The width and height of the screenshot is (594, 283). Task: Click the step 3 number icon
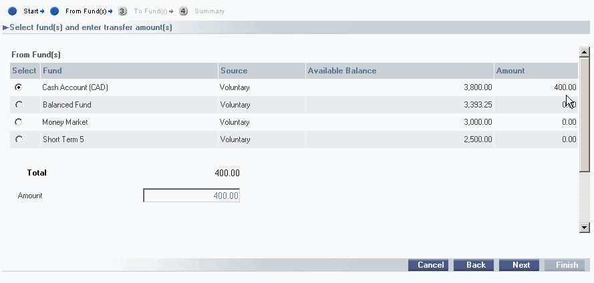(122, 11)
